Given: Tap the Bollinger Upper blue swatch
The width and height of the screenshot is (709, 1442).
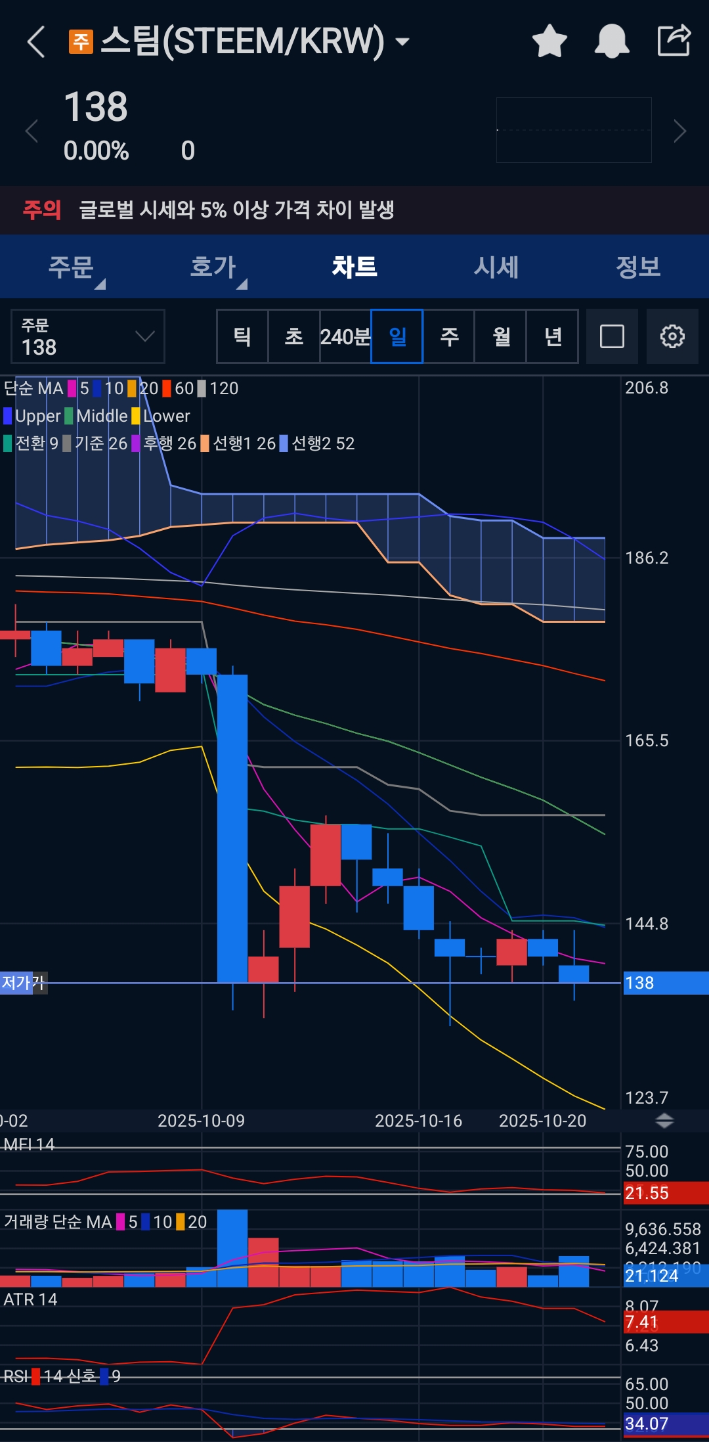Looking at the screenshot, I should 8,416.
